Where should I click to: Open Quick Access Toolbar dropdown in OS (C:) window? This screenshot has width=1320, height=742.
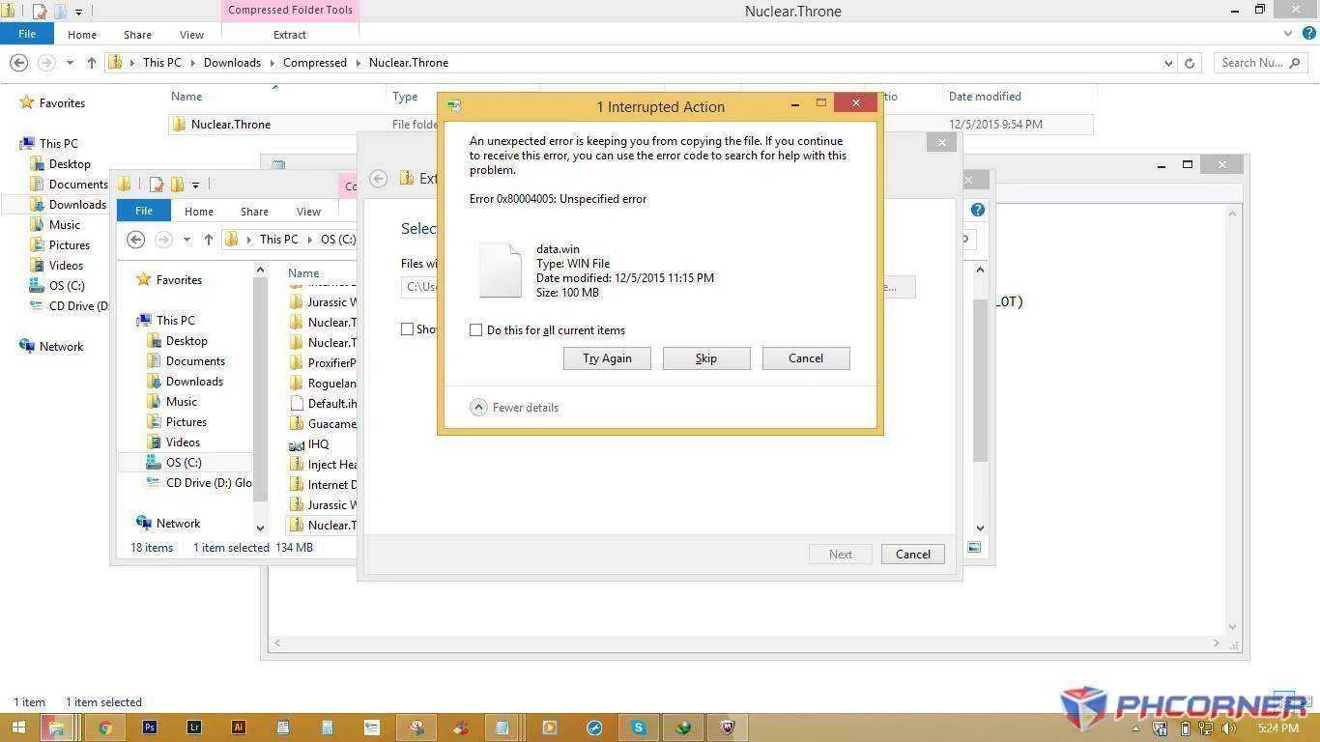195,185
